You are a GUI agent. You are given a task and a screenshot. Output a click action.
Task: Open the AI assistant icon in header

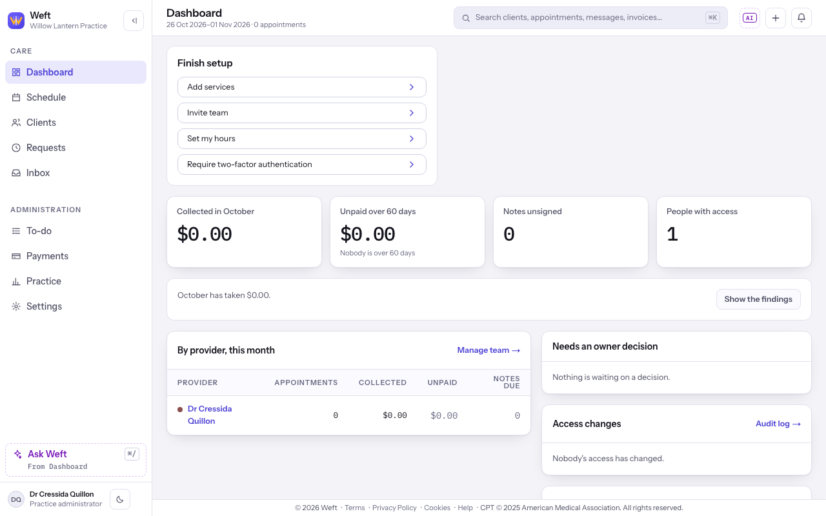pyautogui.click(x=749, y=18)
